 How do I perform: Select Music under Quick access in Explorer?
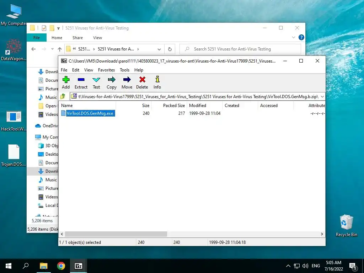[48, 97]
